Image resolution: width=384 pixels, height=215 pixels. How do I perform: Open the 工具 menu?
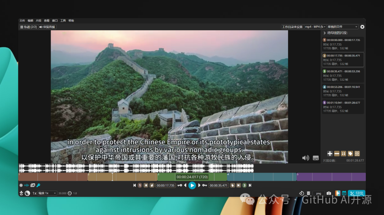point(63,21)
